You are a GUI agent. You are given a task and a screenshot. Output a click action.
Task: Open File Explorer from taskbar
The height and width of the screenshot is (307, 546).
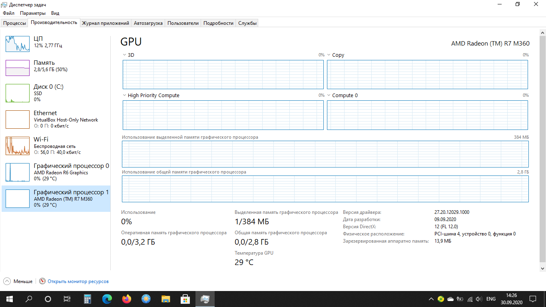(165, 299)
